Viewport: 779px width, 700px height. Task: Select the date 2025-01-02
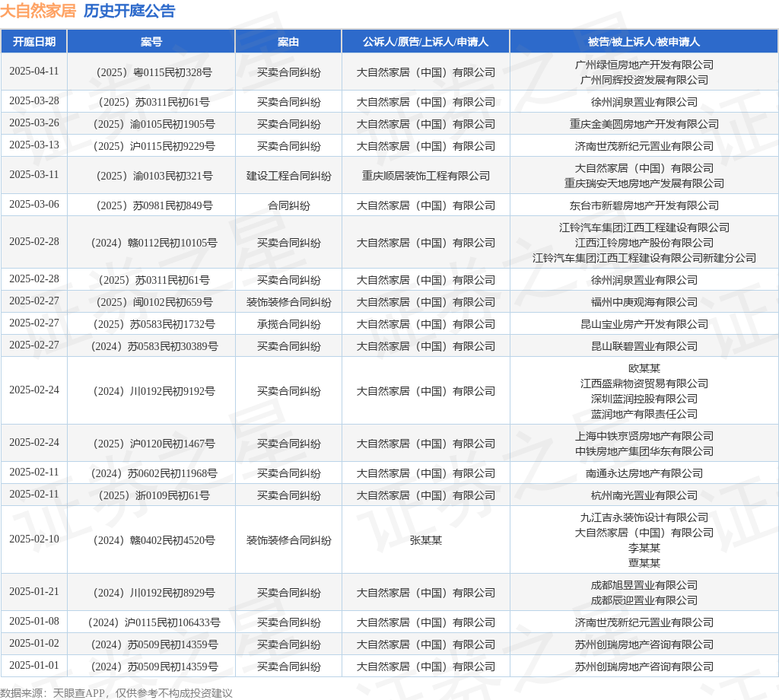pyautogui.click(x=33, y=644)
